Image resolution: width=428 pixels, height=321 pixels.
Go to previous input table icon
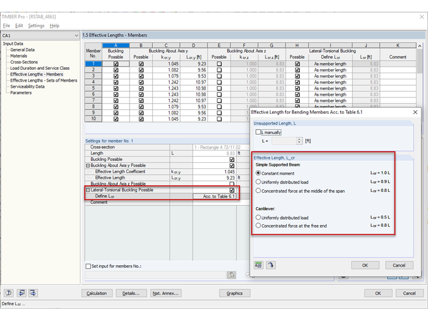point(21,293)
